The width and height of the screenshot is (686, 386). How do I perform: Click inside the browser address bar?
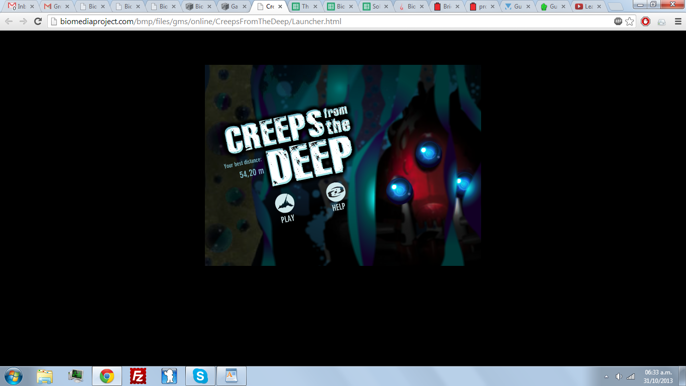201,22
